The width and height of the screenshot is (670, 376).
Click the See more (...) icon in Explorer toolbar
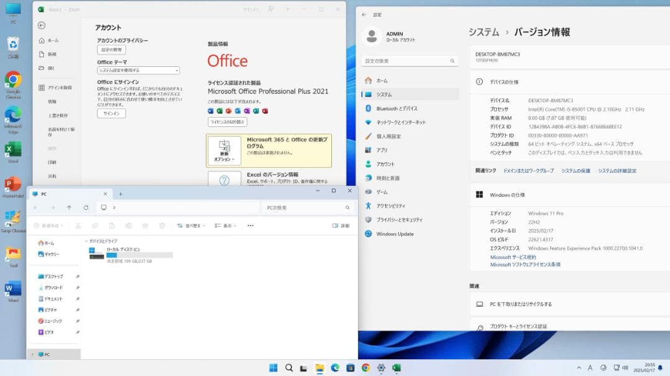(249, 227)
